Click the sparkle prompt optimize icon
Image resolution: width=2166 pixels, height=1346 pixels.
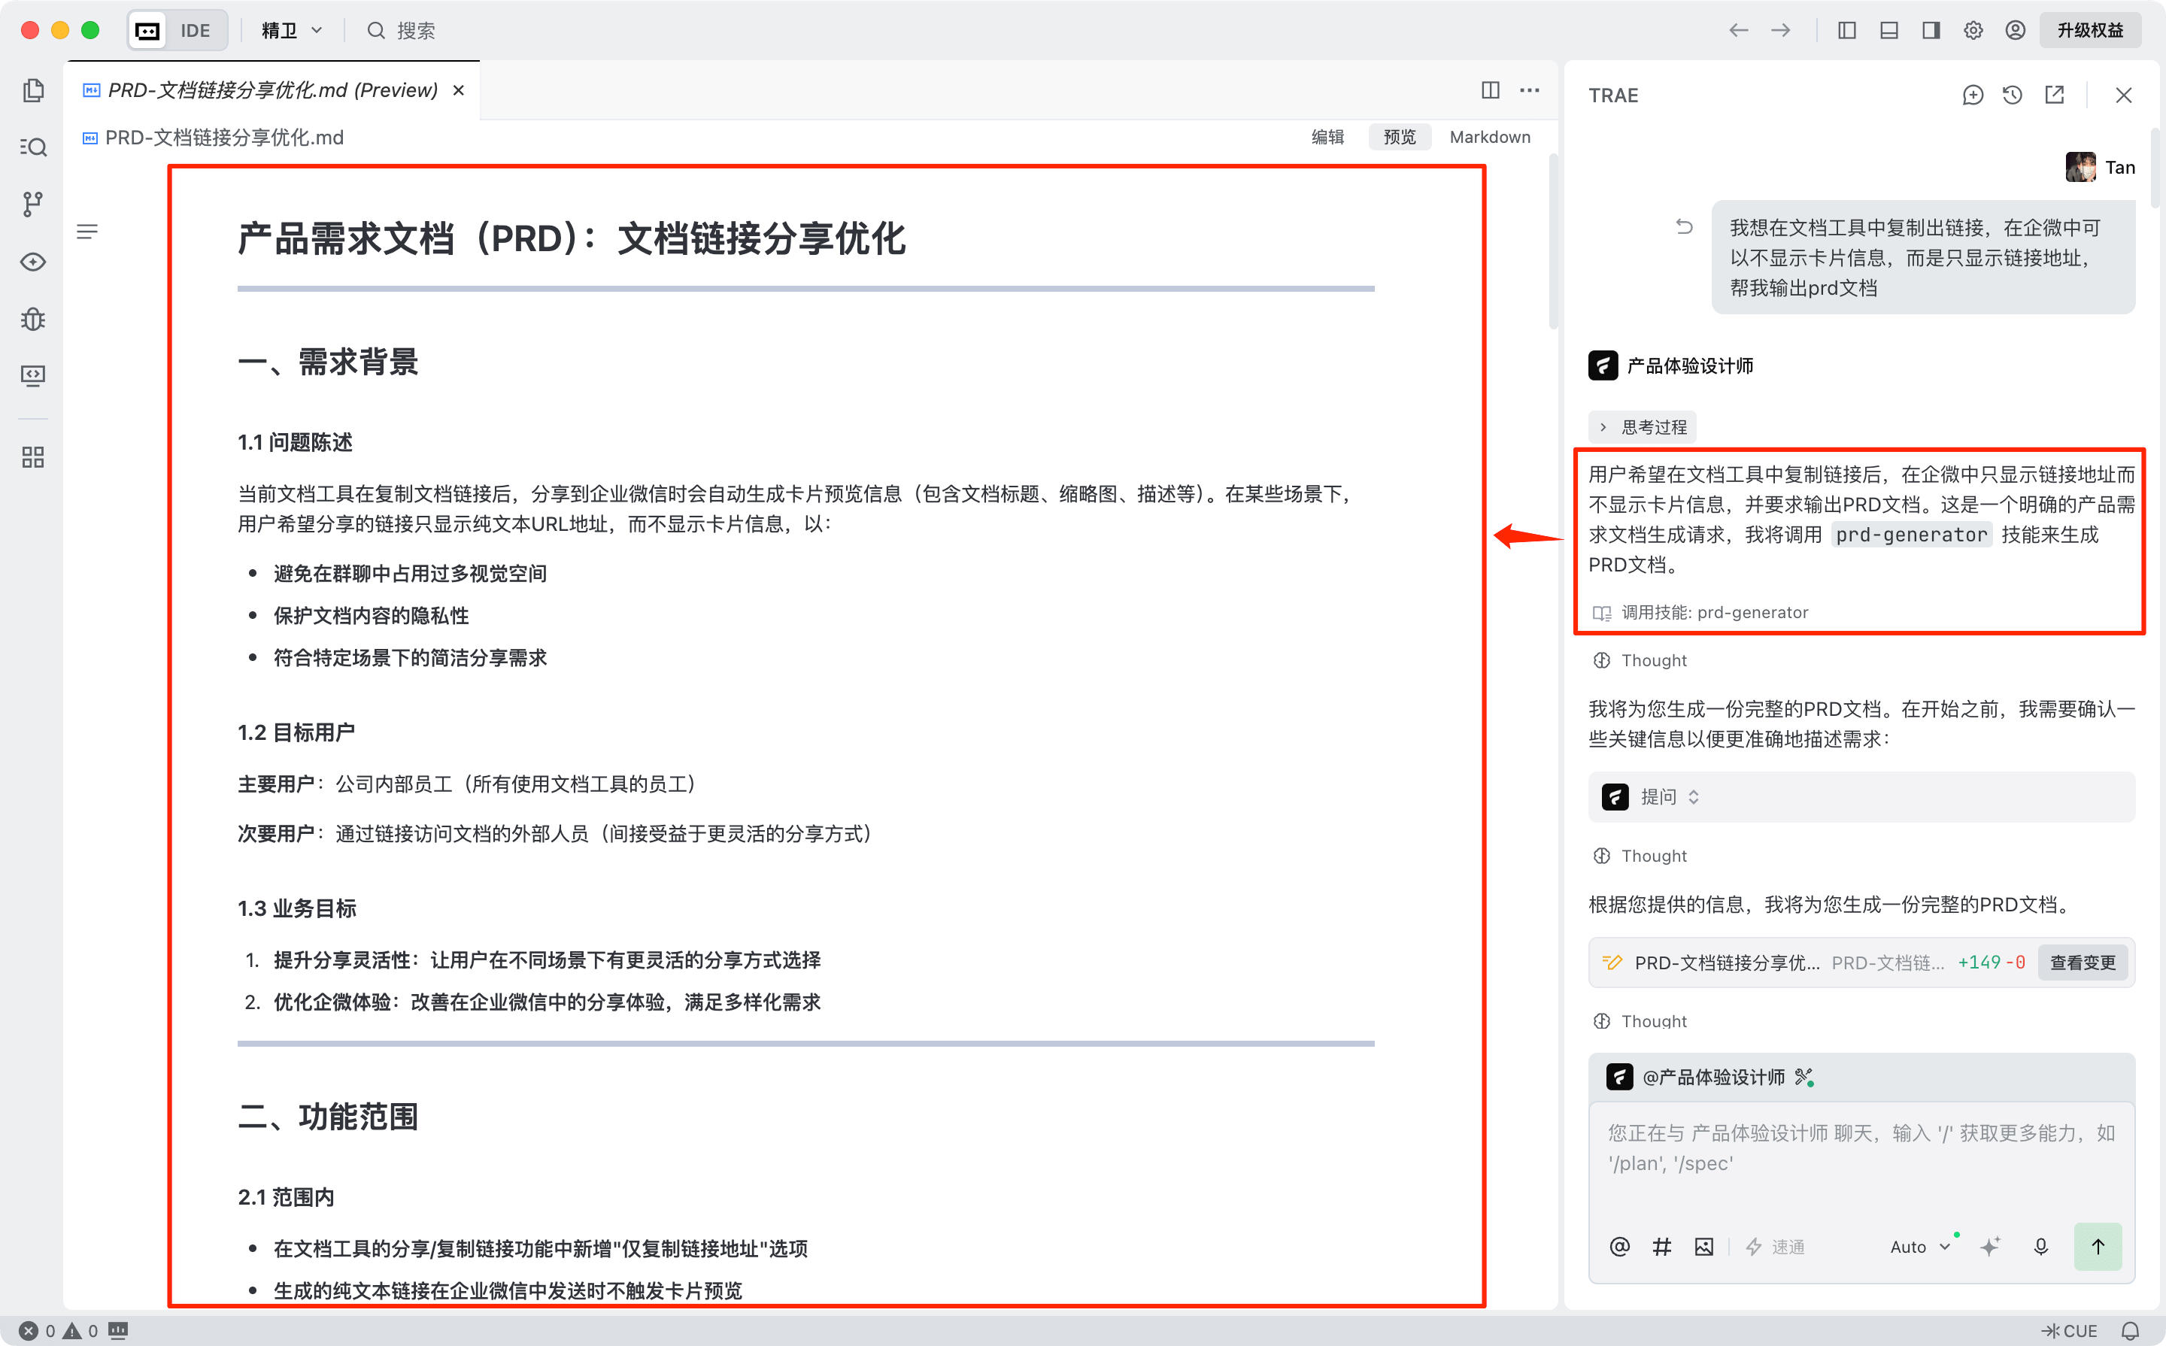click(1990, 1246)
